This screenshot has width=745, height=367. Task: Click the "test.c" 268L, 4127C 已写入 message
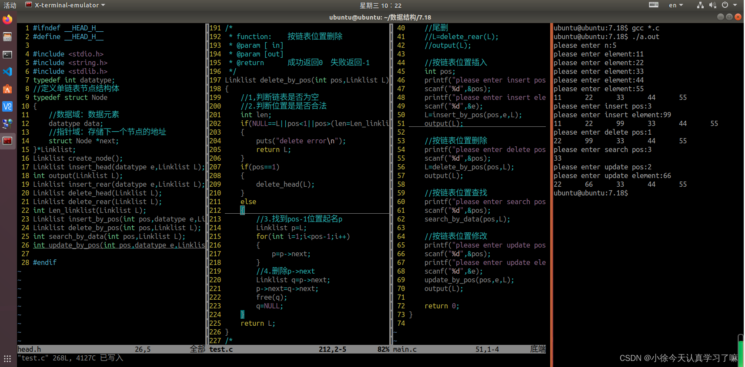pyautogui.click(x=70, y=358)
